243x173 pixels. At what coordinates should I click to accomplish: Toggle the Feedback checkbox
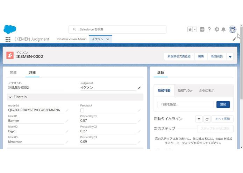pos(82,110)
